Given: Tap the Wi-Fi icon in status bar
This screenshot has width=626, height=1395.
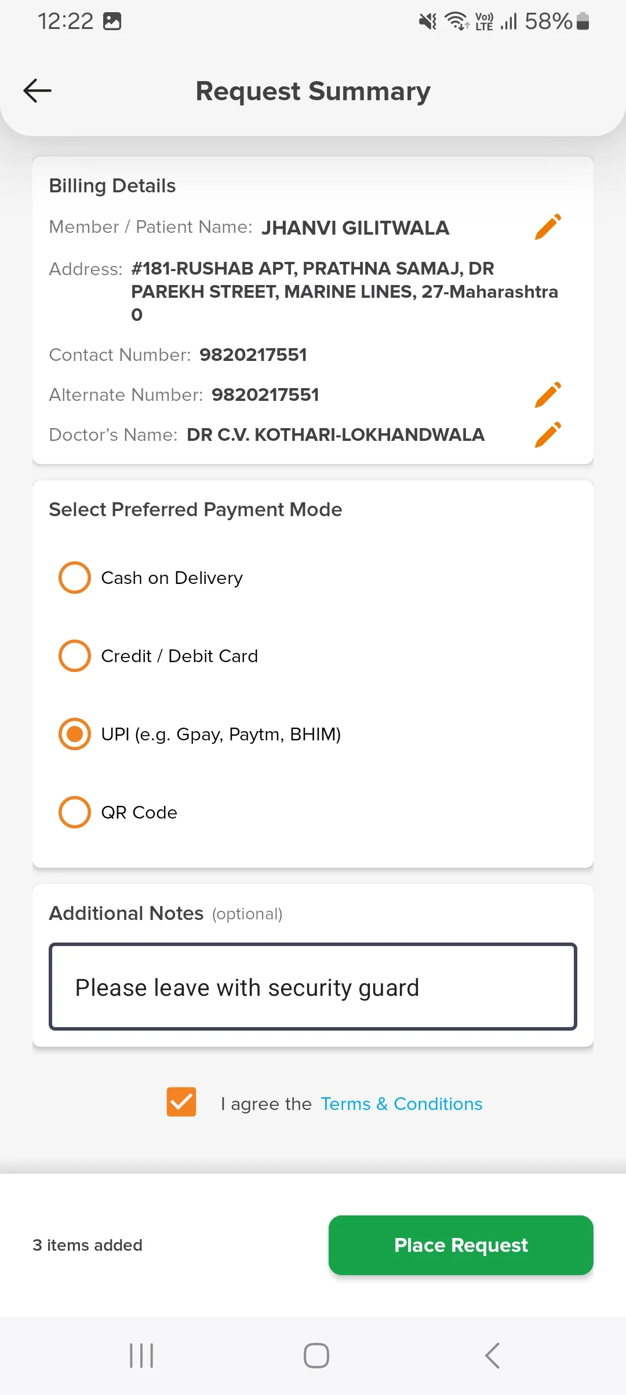Looking at the screenshot, I should point(457,21).
